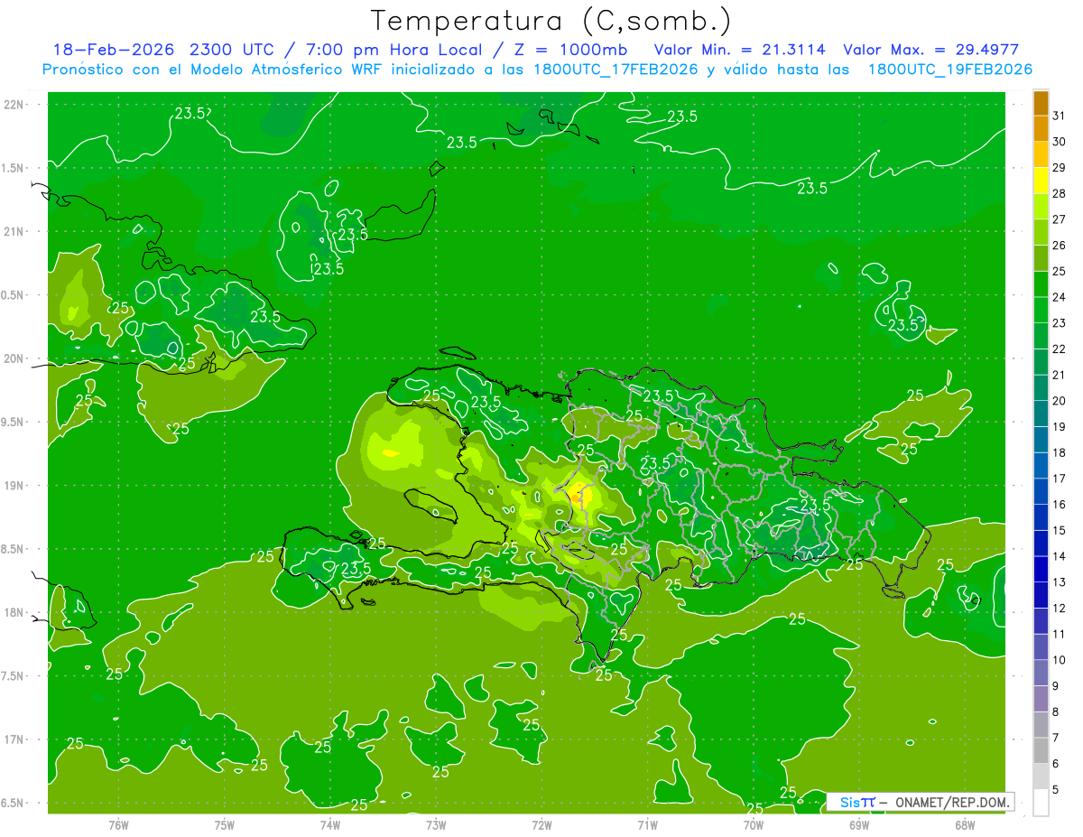Click the "19N" latitude label
Viewport: 1083px width, 837px height.
click(x=14, y=486)
